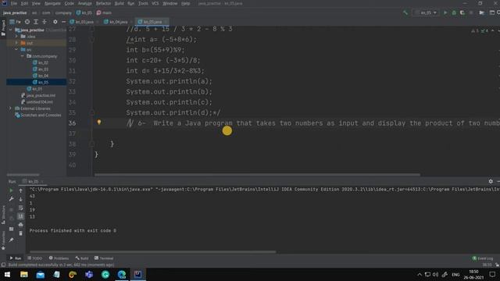Click the restore layout icon in the Run panel

(x=11, y=229)
